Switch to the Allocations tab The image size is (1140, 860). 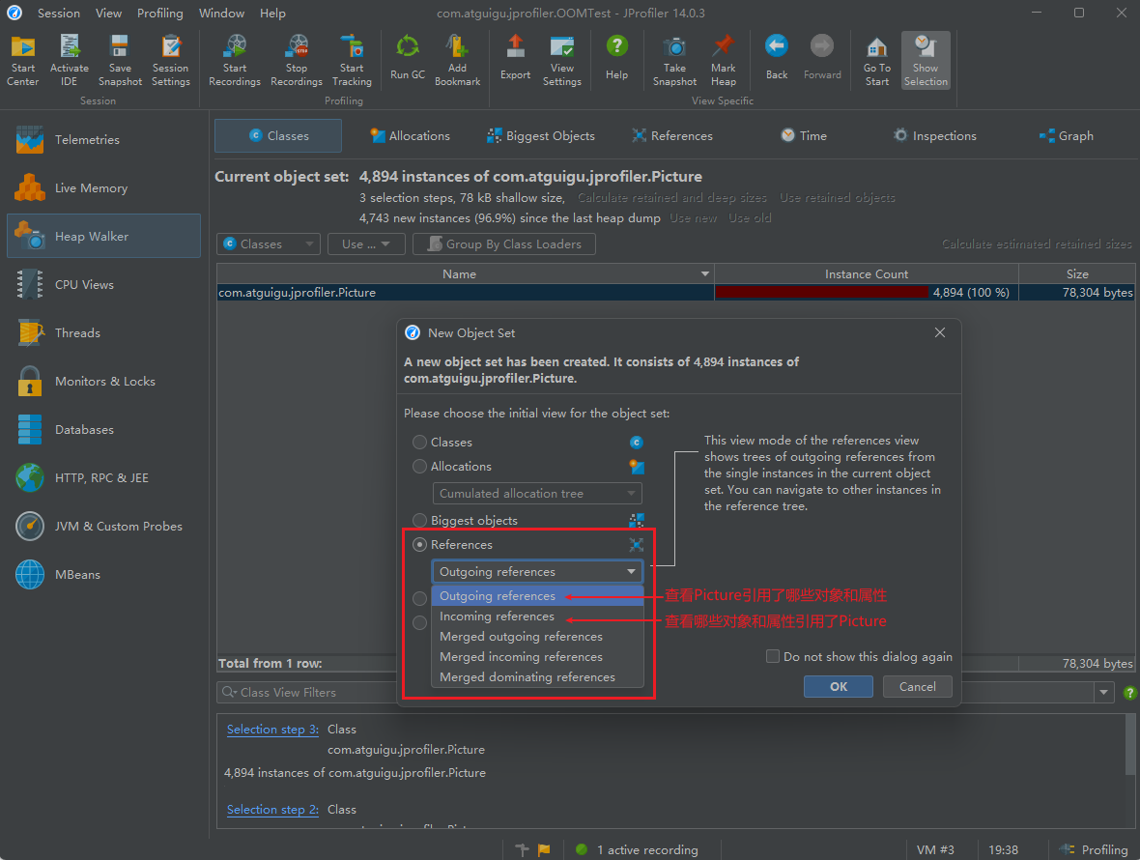coord(410,136)
